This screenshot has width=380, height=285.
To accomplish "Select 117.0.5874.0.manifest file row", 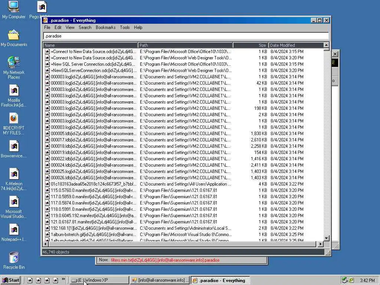I will tap(183, 203).
